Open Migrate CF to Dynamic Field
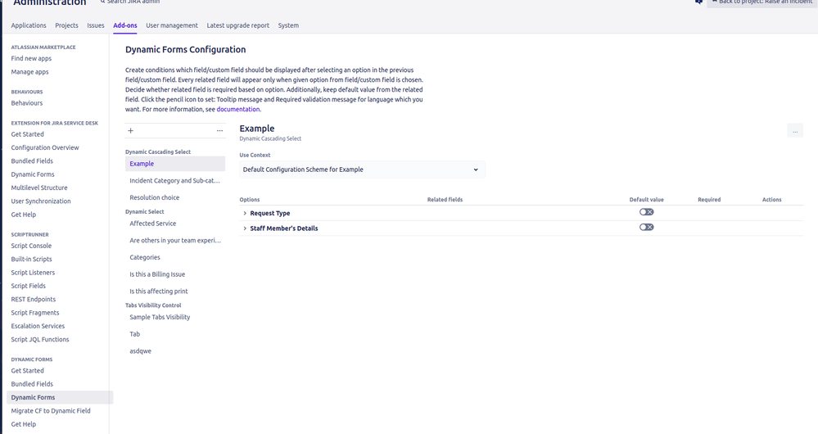Image resolution: width=818 pixels, height=434 pixels. 51,410
